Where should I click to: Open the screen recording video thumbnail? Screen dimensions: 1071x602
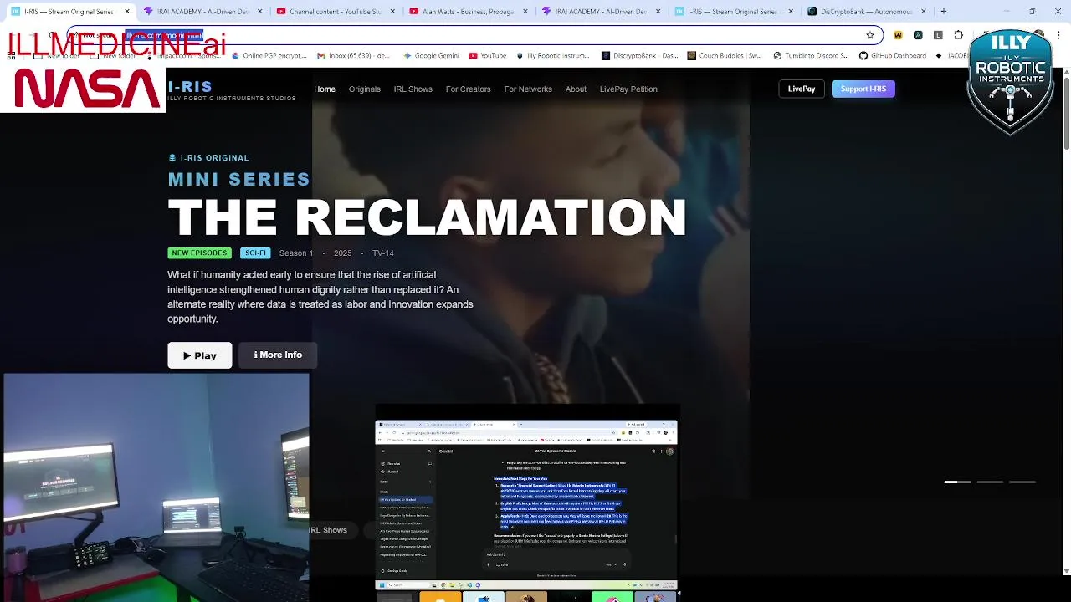(526, 503)
